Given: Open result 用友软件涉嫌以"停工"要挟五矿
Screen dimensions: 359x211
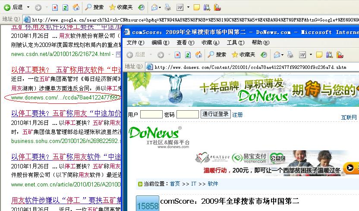Looking at the screenshot, I should coord(66,200).
